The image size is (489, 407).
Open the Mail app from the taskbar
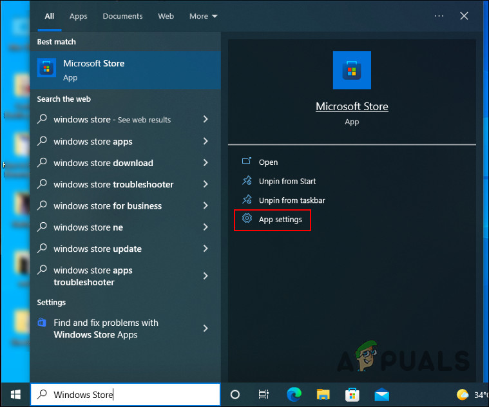coord(381,395)
